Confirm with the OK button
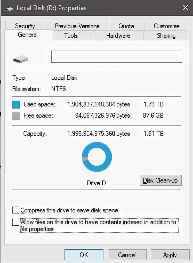Viewport: 193px width, 263px height. (84, 255)
